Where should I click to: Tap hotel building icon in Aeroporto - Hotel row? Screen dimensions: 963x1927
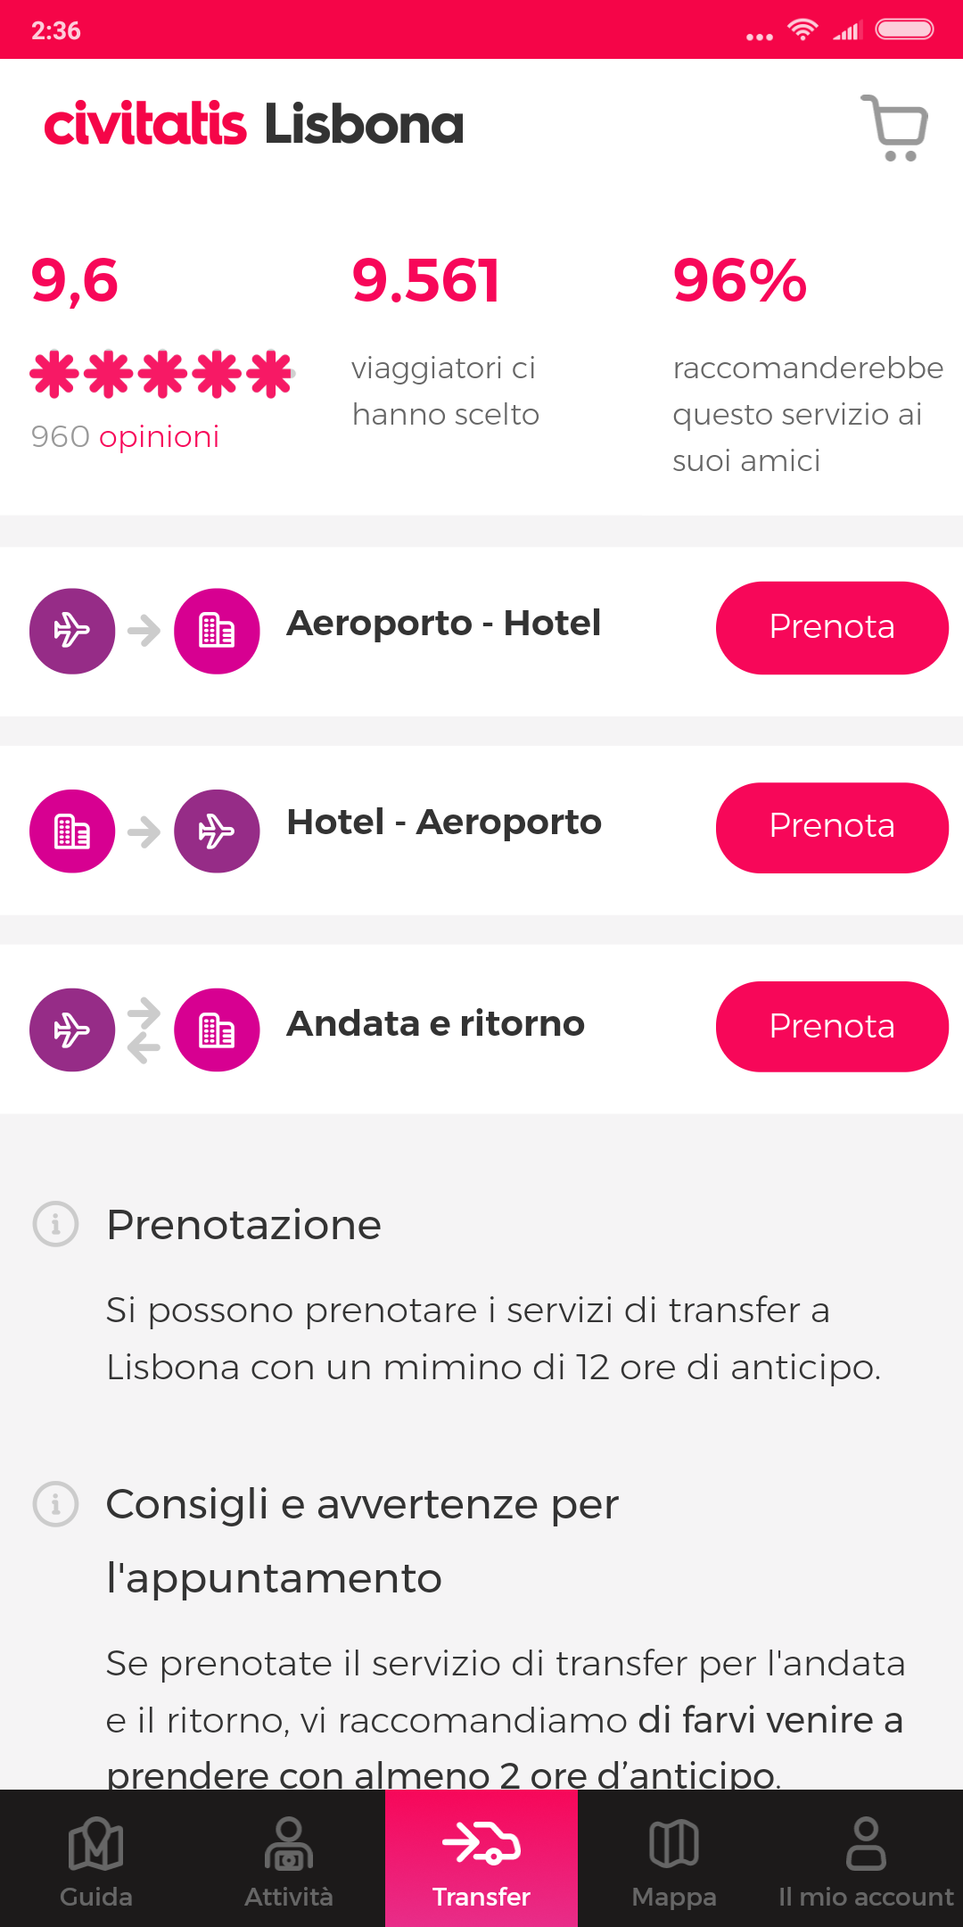point(217,631)
